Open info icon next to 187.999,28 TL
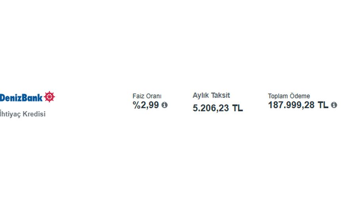The image size is (341, 200). click(334, 105)
